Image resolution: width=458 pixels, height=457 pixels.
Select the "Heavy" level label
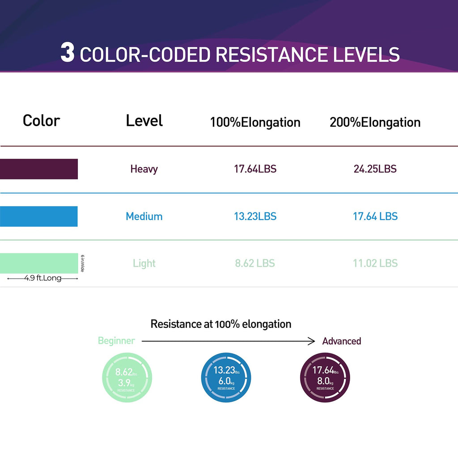tap(144, 169)
